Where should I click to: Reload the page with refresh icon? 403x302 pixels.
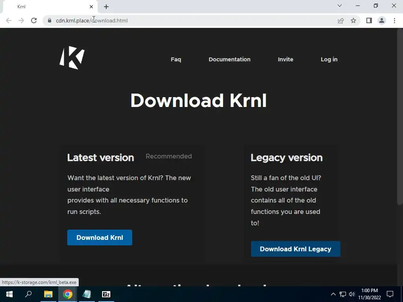(x=34, y=20)
